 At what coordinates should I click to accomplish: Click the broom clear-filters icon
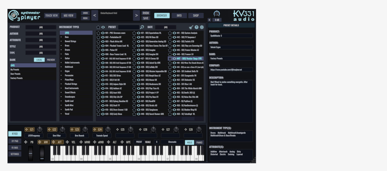(x=191, y=27)
